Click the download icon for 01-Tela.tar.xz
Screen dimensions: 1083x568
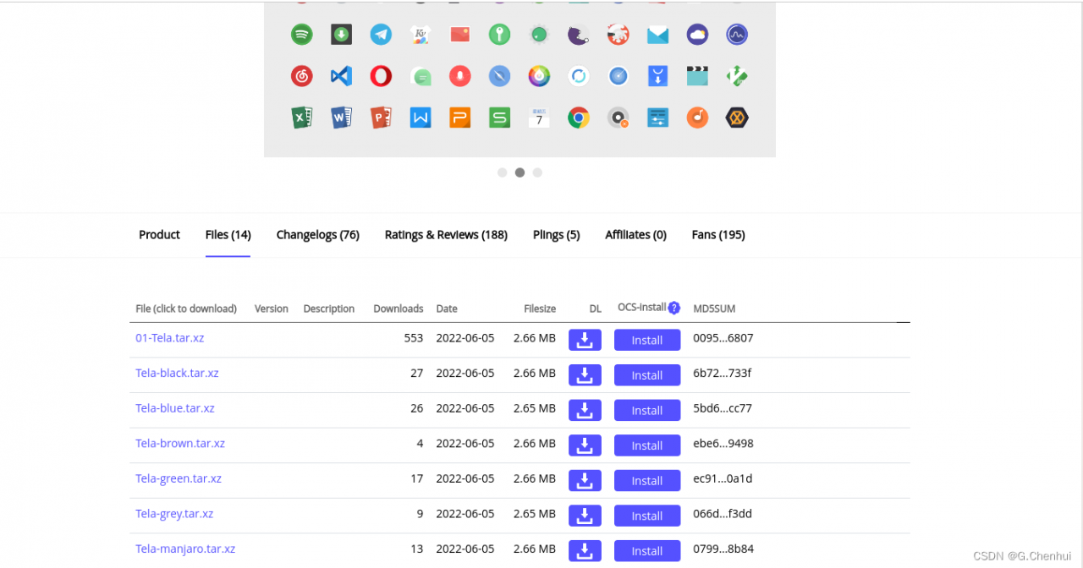(x=585, y=340)
